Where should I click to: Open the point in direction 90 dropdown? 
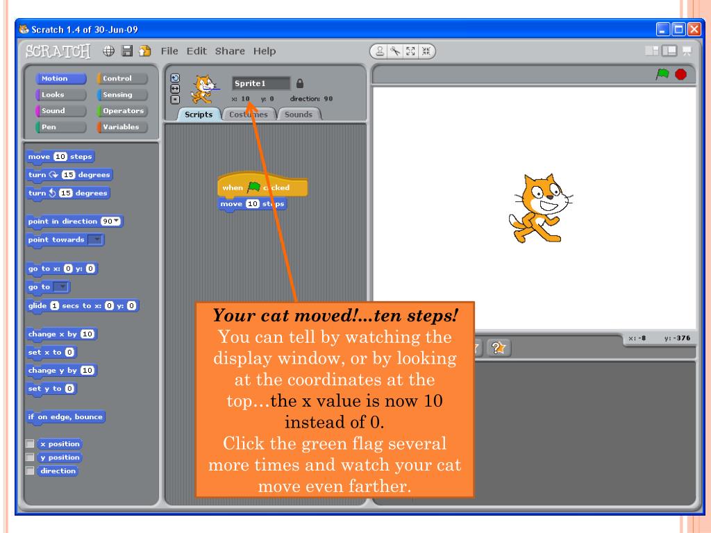[x=117, y=221]
